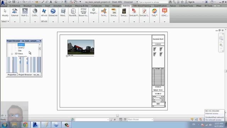Open the Windows Start button
Viewport: 227px width, 128px height.
click(4, 125)
